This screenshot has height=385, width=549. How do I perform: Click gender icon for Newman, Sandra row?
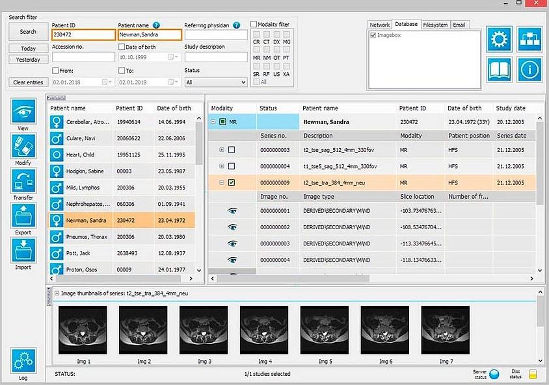(x=57, y=221)
